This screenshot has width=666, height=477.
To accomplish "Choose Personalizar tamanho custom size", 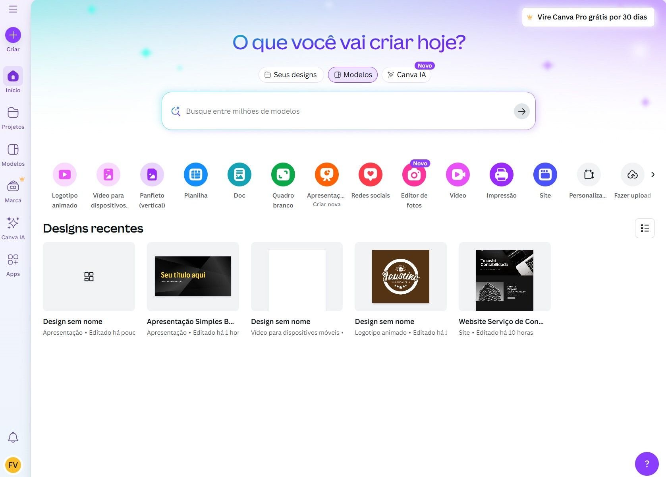I will point(589,175).
